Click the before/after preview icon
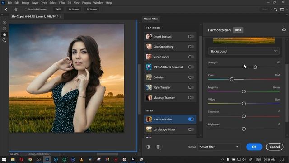Viewport: 289px width, 163px height. (148, 147)
